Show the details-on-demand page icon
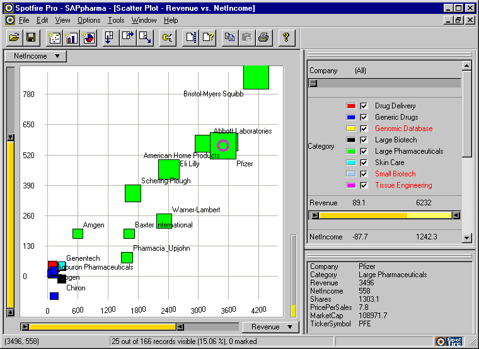 click(x=208, y=38)
